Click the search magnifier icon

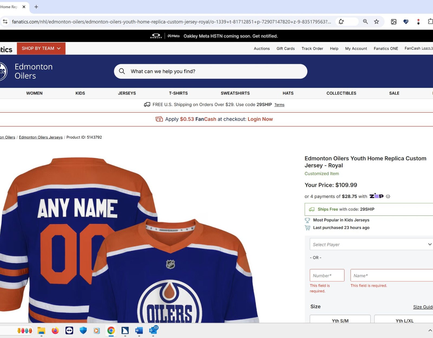[122, 71]
